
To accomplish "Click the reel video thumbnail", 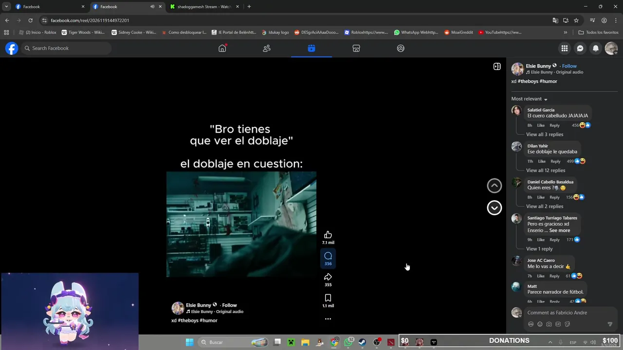I will pos(241,224).
